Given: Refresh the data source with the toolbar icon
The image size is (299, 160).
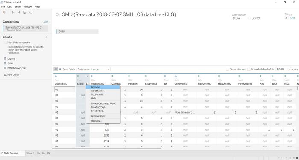Looking at the screenshot, I should tap(31, 12).
